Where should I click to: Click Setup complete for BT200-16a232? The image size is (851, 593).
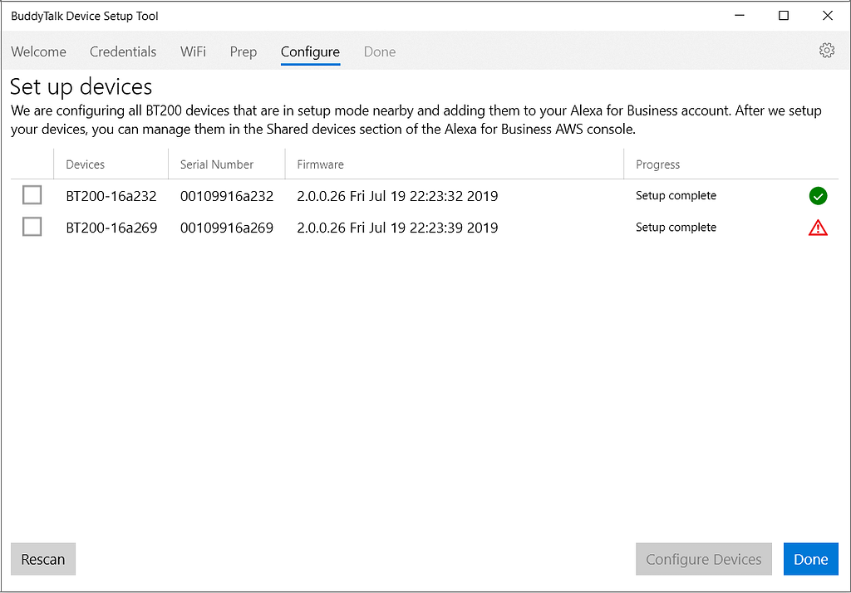[x=676, y=195]
